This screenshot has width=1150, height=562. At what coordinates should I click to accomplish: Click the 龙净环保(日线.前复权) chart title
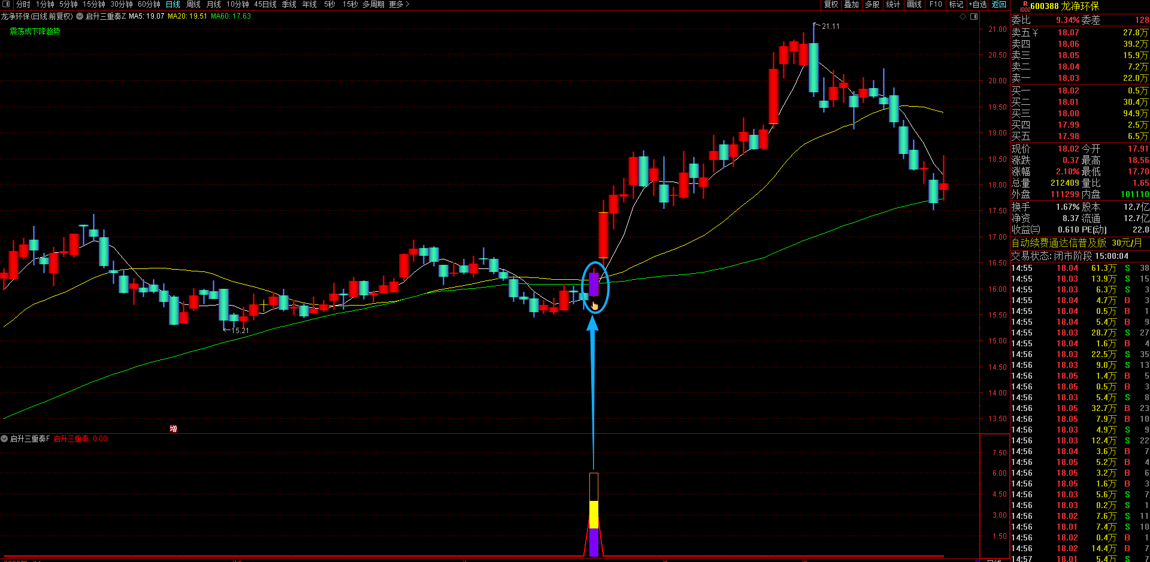click(37, 16)
